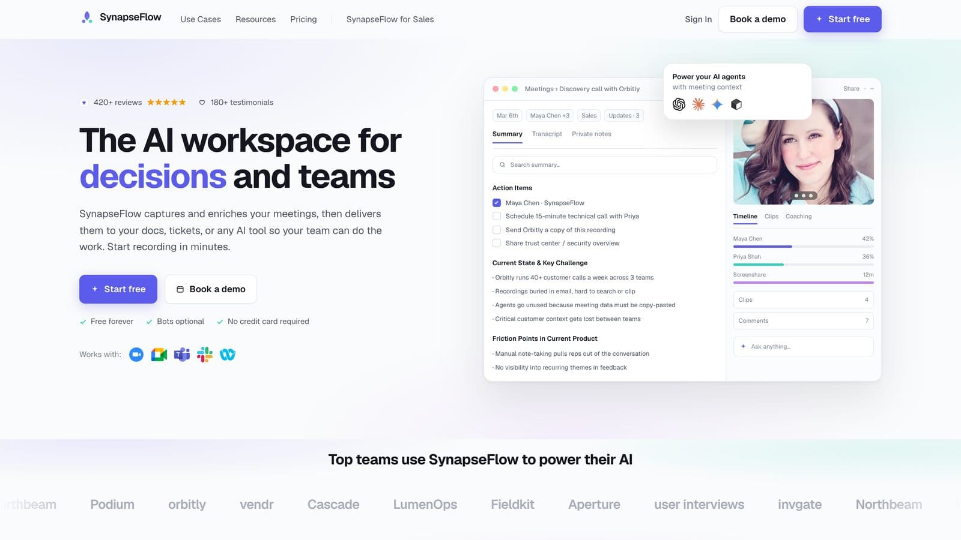Click the 420+ reviews text

tap(118, 103)
